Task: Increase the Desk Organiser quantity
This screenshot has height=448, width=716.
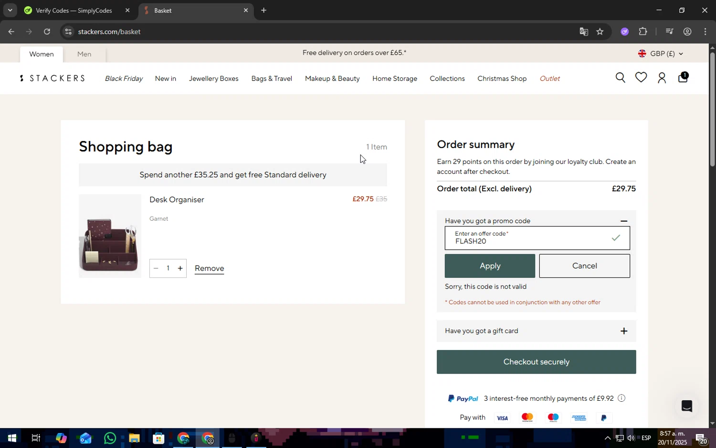Action: click(180, 268)
